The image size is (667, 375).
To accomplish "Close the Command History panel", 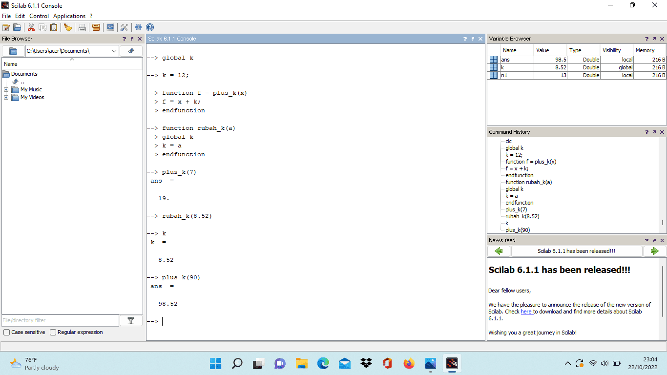I will click(662, 132).
